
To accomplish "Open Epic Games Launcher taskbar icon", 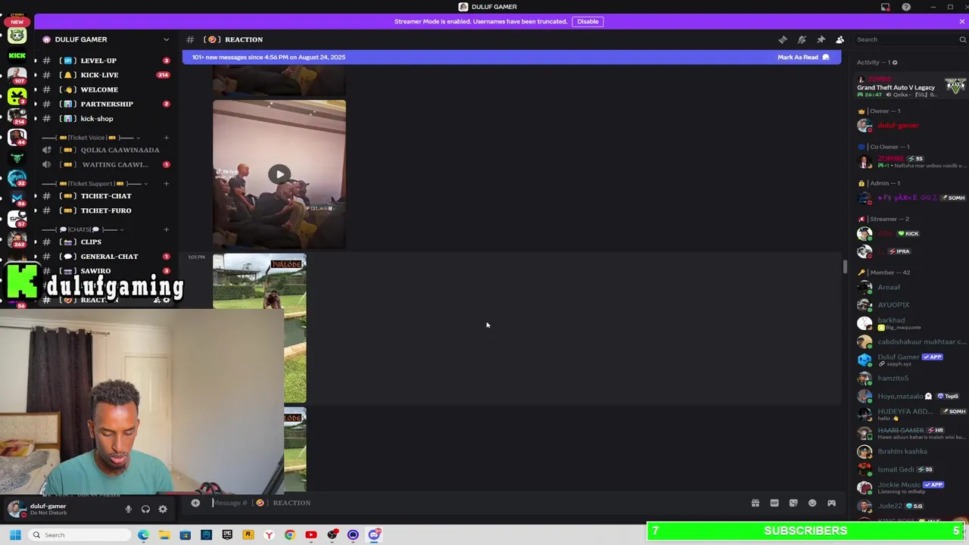I will (x=227, y=535).
